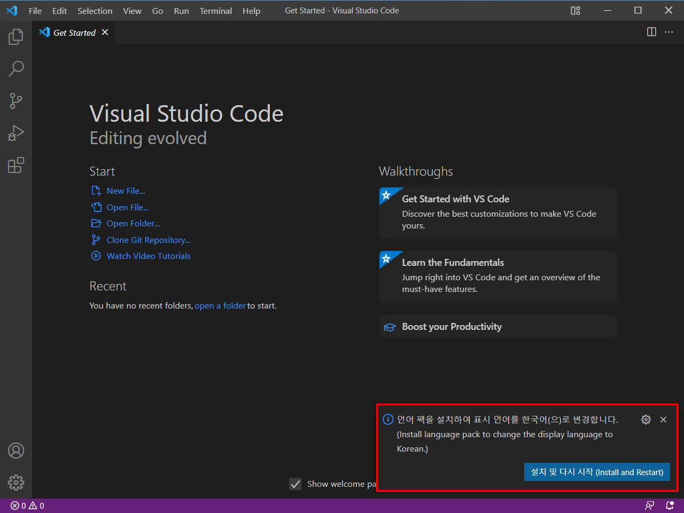Click the Boost your Productivity cap icon
This screenshot has width=684, height=513.
(390, 327)
